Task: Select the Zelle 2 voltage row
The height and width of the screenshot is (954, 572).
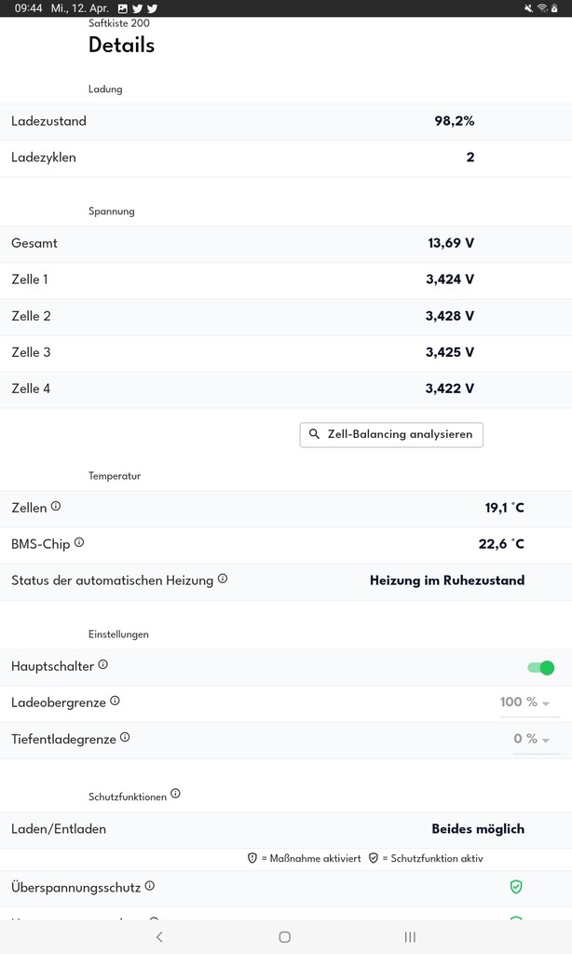Action: coord(286,317)
